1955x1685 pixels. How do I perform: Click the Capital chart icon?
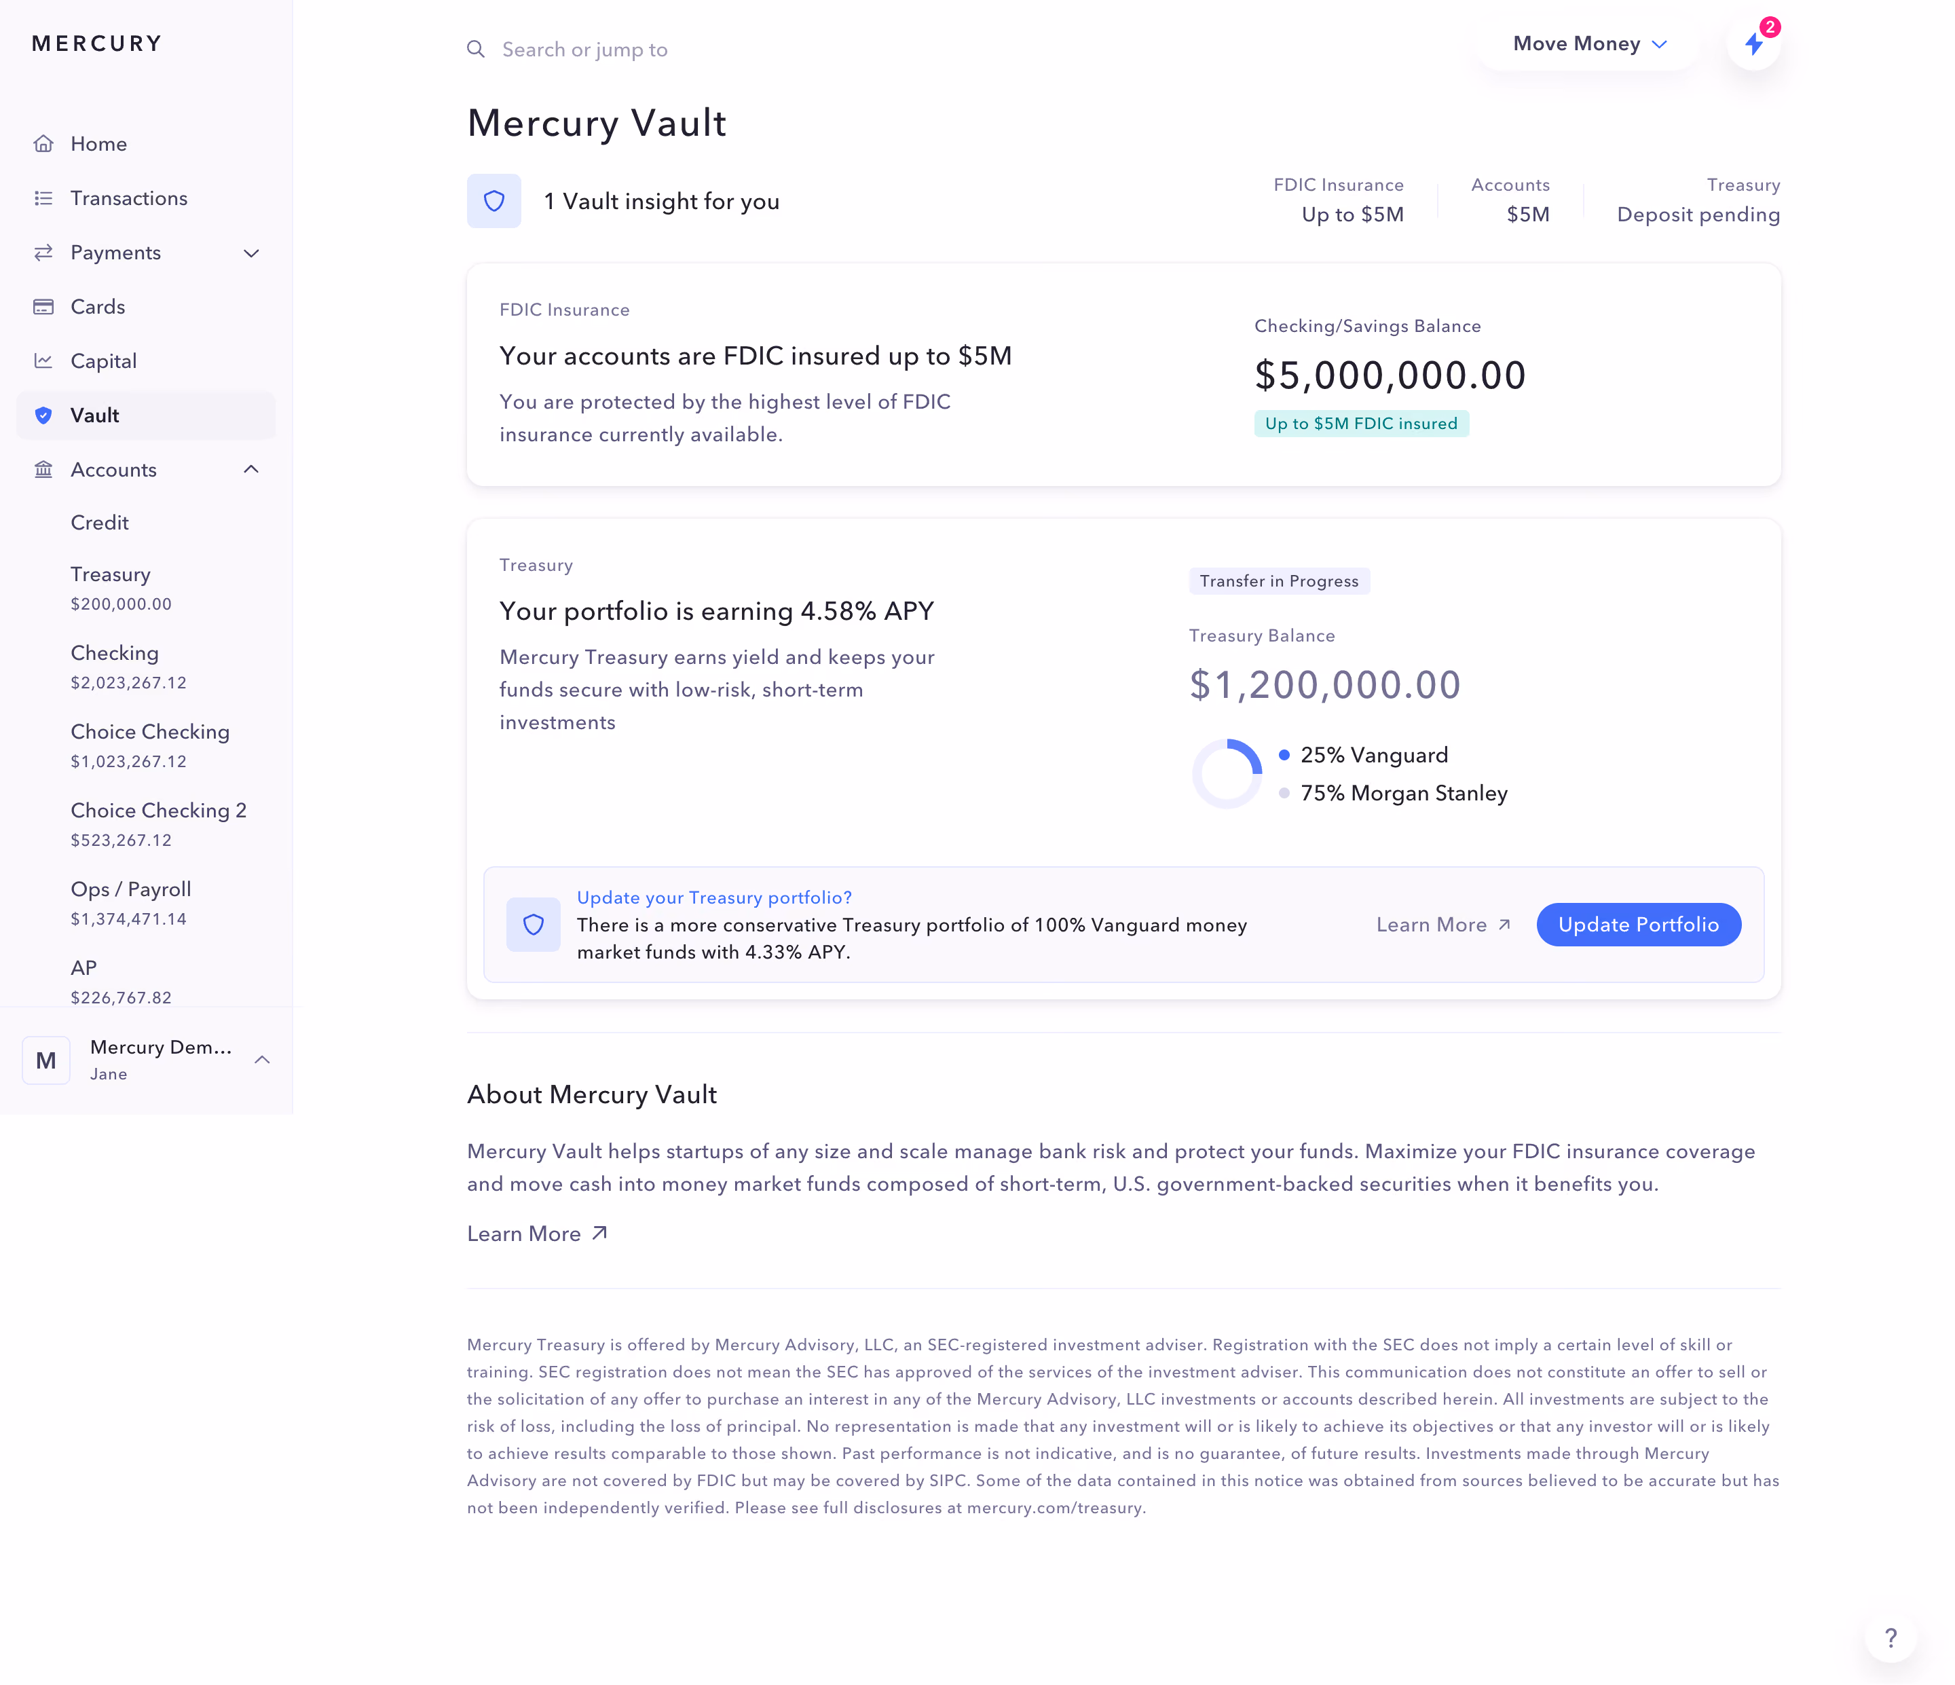tap(43, 360)
